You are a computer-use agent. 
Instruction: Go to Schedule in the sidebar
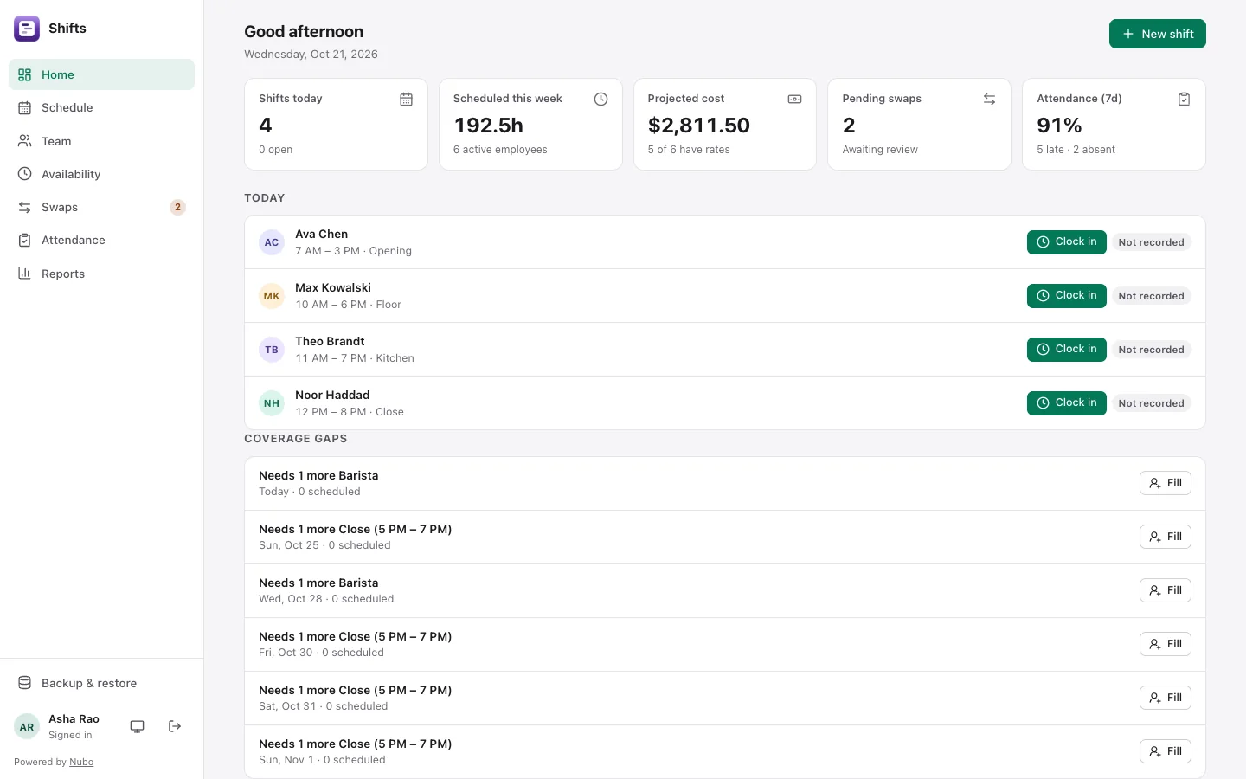point(101,107)
